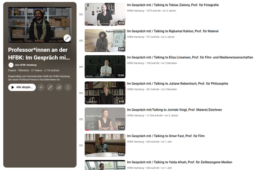The image size is (270, 170).
Task: Click the Omer Fast video thumbnail
Action: click(105, 145)
